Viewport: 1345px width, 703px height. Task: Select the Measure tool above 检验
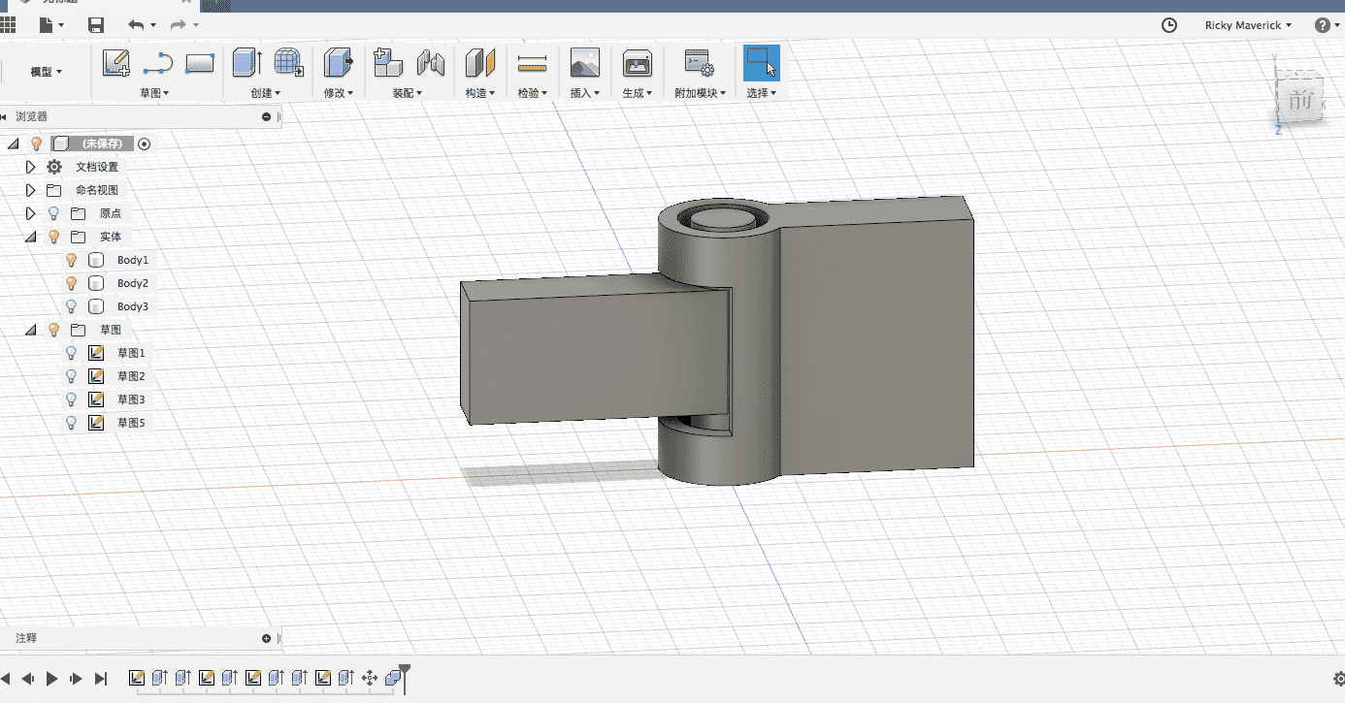click(532, 64)
